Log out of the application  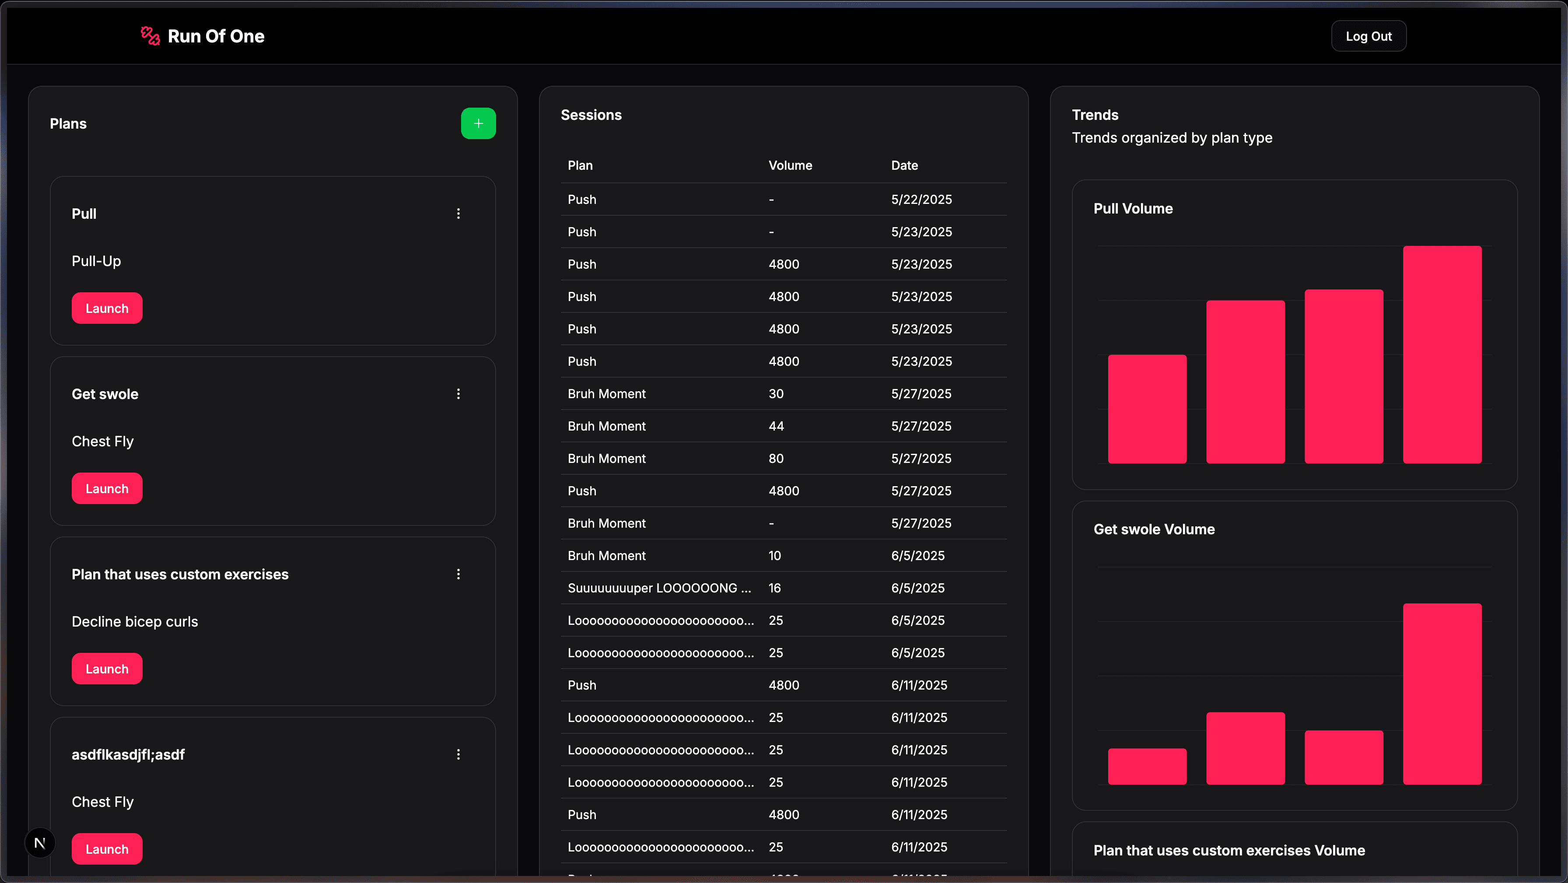click(x=1368, y=35)
